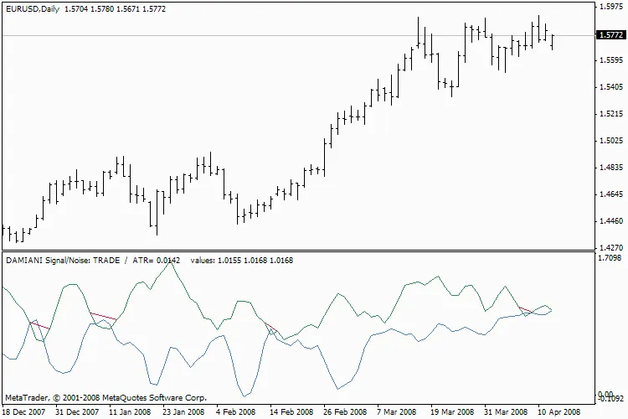Click the current price tag 1.5772
Viewport: 628px width, 419px height.
(x=610, y=35)
